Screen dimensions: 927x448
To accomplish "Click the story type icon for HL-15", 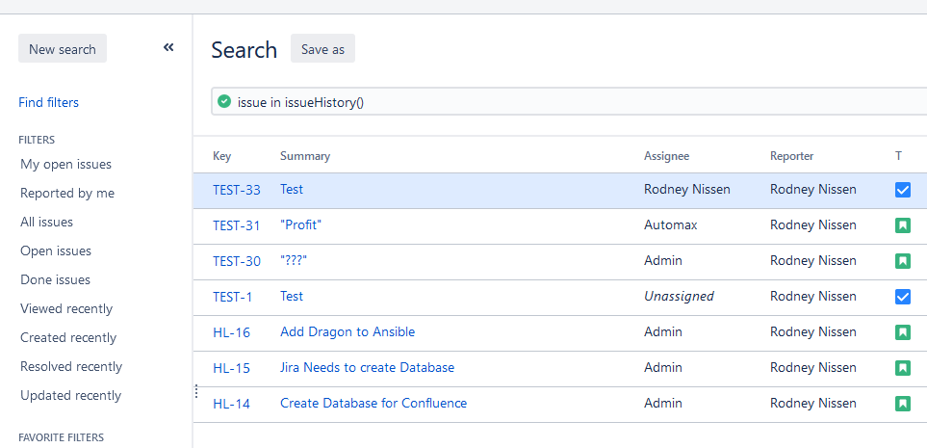I will point(902,368).
